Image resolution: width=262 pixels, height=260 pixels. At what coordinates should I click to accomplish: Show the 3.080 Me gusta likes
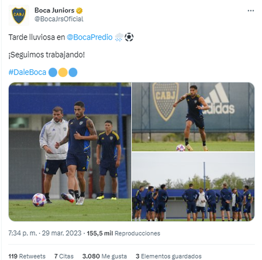104,256
